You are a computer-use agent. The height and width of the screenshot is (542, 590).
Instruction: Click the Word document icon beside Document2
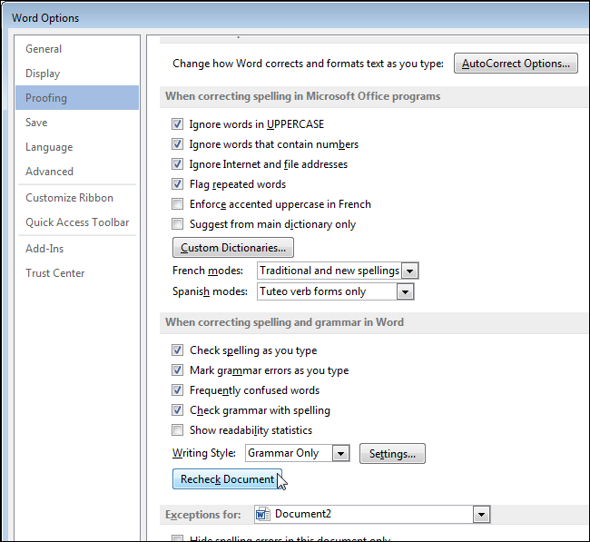coord(262,515)
